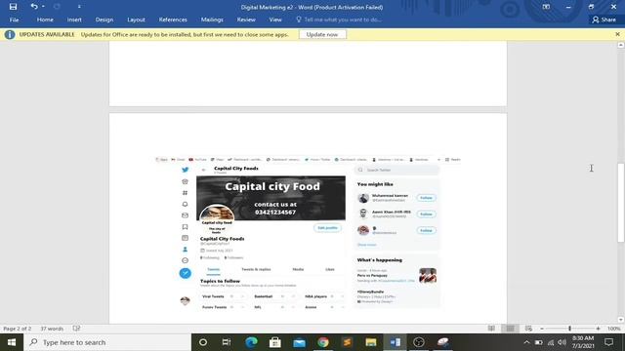Click the blue info icon on the update bar
The width and height of the screenshot is (625, 351).
pos(10,35)
